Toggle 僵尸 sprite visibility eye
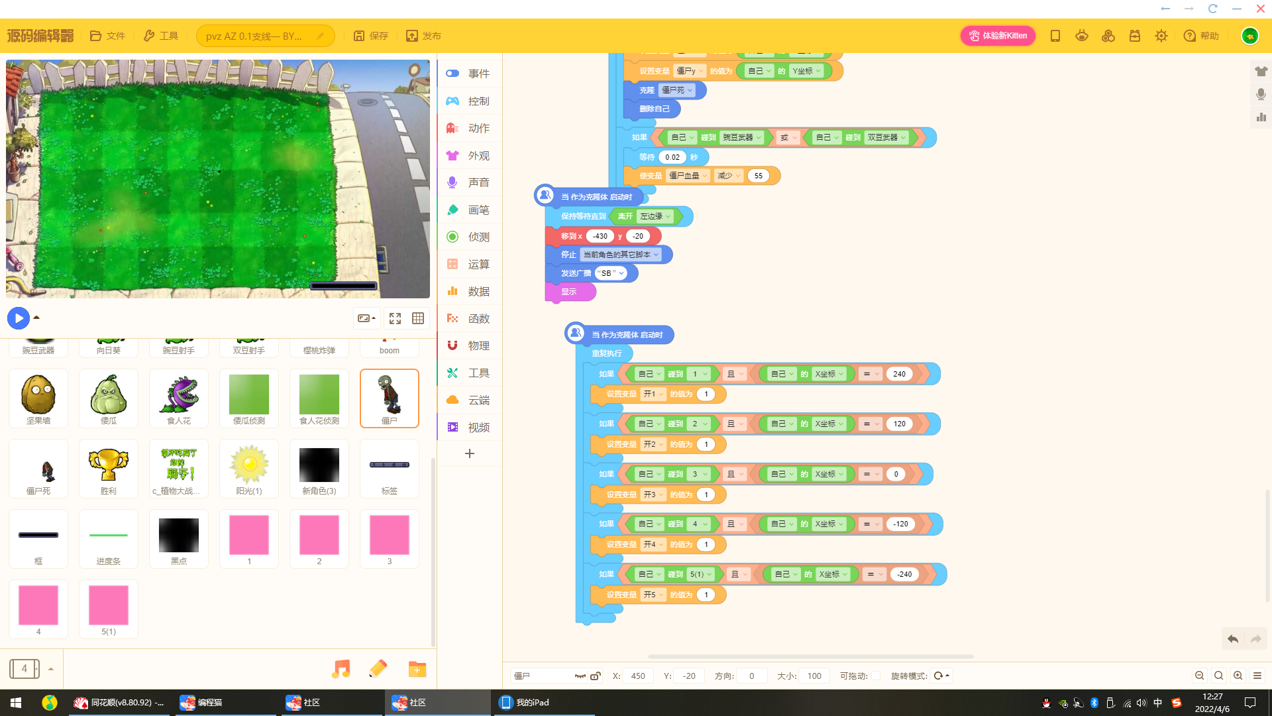Screen dimensions: 1272x716 point(580,676)
